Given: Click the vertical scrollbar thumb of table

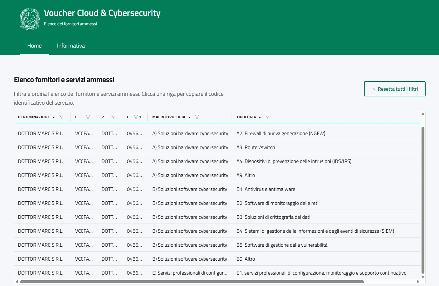Looking at the screenshot, I should coord(423,200).
